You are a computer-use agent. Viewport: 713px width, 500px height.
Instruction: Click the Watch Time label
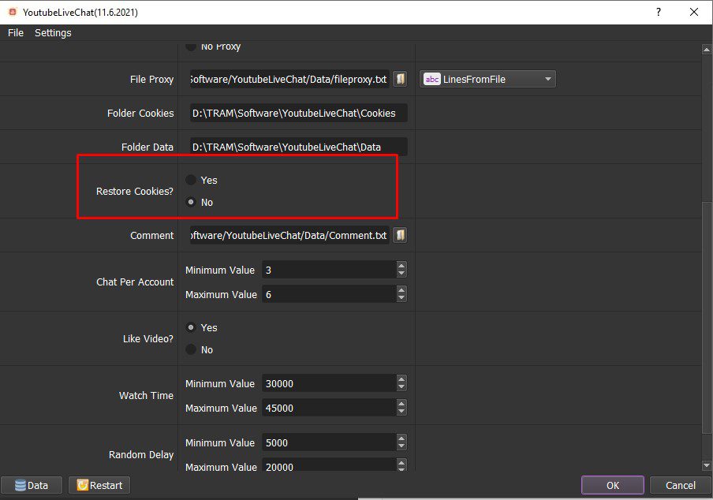146,395
